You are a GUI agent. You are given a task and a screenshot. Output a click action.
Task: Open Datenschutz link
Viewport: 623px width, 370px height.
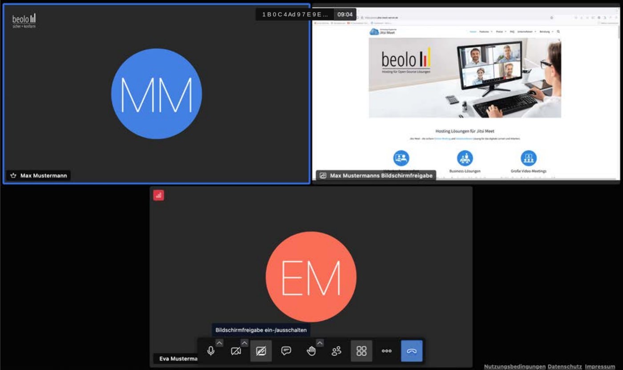point(565,366)
